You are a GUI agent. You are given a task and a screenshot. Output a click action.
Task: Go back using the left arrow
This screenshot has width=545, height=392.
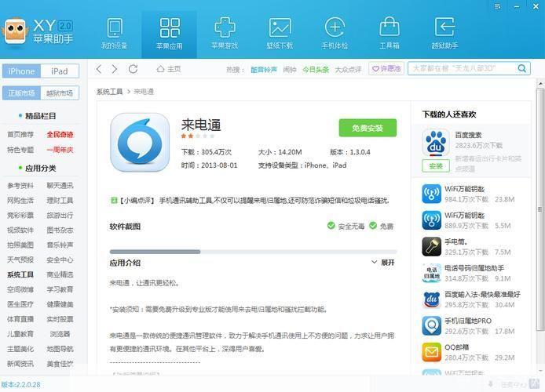pos(99,69)
